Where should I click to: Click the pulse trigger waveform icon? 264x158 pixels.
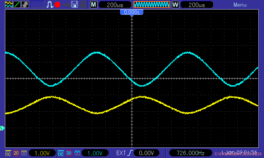point(50,5)
